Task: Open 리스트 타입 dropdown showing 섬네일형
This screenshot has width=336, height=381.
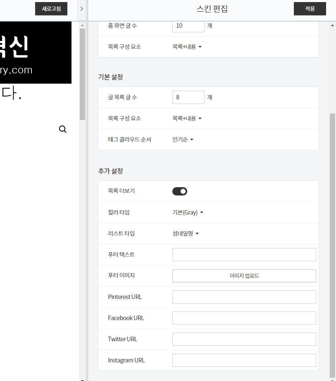Action: point(186,234)
